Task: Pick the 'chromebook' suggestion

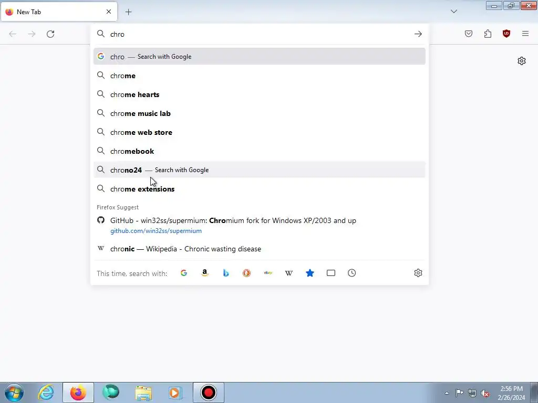Action: (259, 151)
